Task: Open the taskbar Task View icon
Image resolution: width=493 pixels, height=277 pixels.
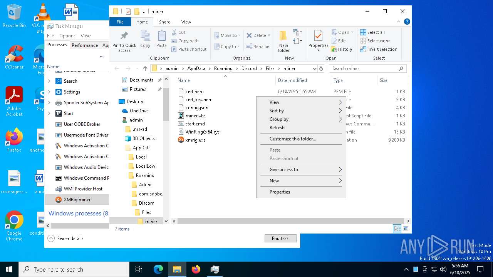Action: 139,269
